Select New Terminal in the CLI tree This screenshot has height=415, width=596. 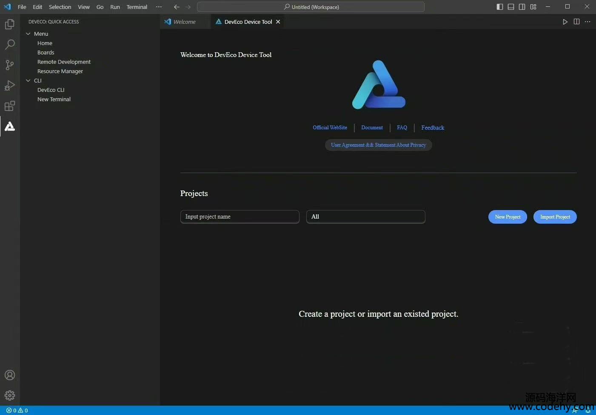click(54, 99)
